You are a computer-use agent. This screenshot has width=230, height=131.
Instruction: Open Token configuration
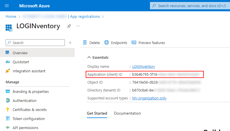pyautogui.click(x=29, y=119)
